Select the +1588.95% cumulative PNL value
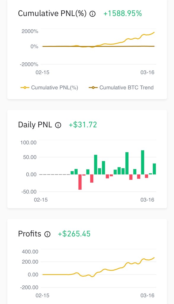The image size is (174, 304). 122,14
